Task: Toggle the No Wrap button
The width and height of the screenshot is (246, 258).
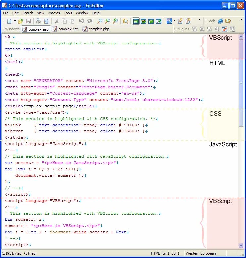Action: 136,21
